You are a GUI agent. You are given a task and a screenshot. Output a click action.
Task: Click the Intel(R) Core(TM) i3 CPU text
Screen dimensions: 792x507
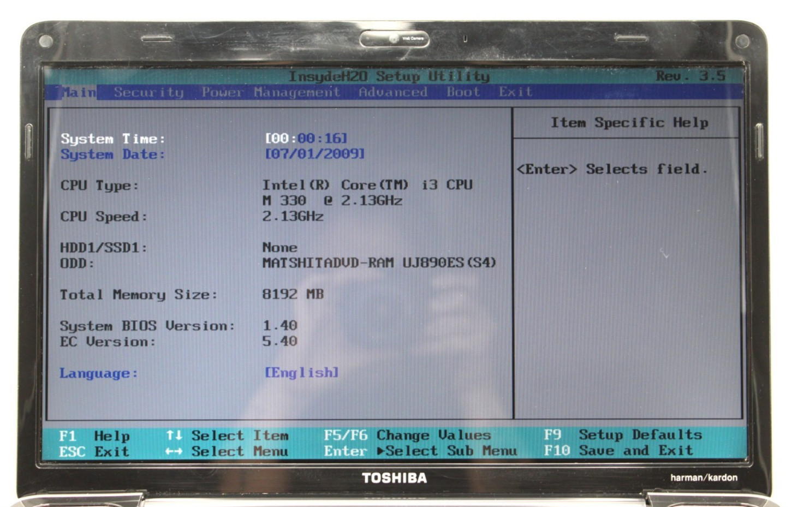coord(367,184)
